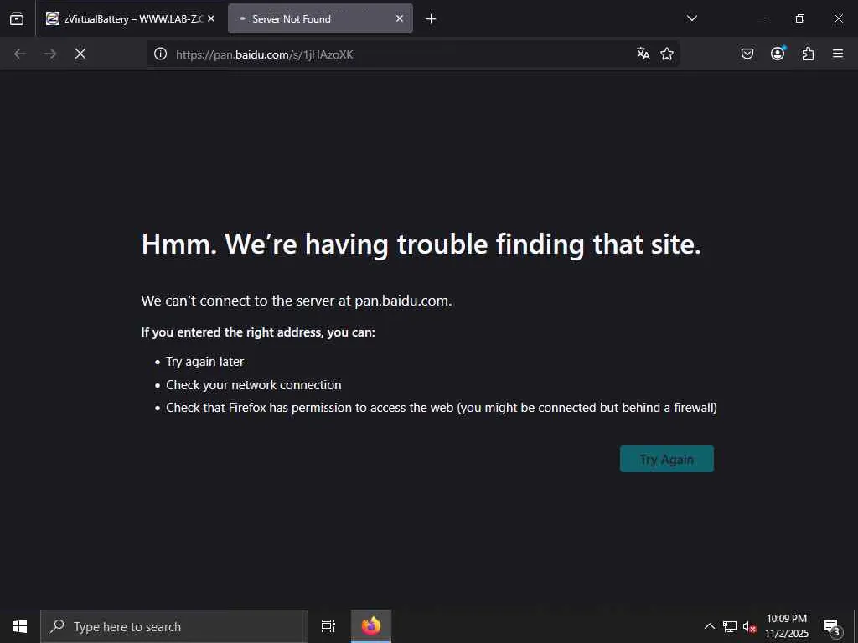The width and height of the screenshot is (858, 643).
Task: Stop loading the page
Action: point(80,54)
